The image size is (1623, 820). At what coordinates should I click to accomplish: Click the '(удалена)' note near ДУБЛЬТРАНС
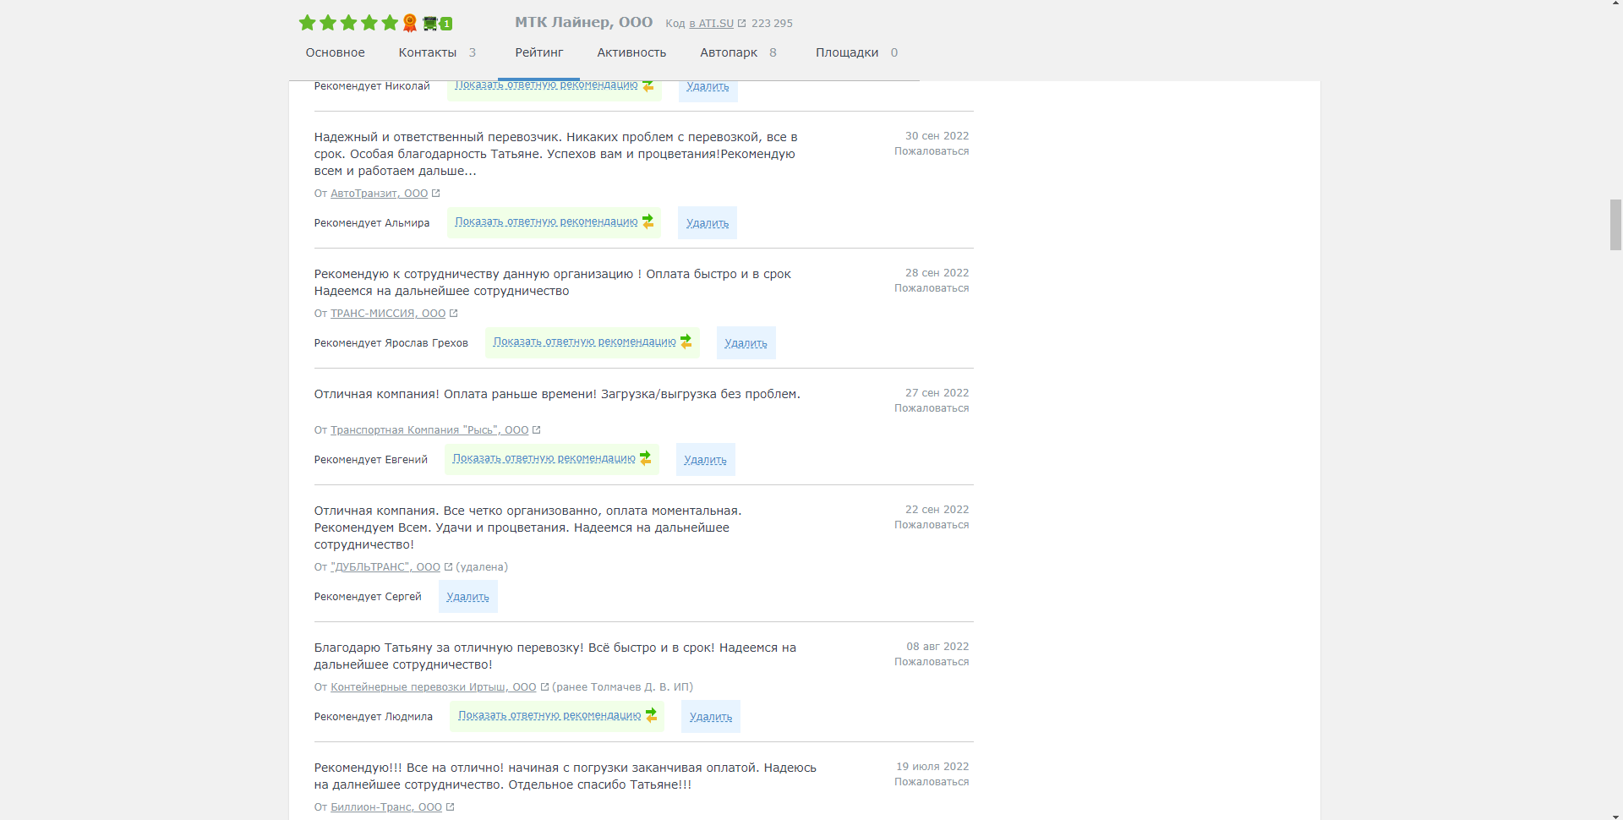pos(482,567)
